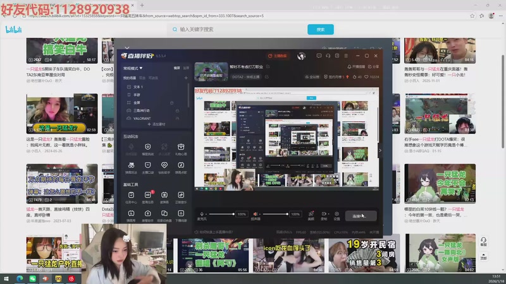Open the 主播口袋 streamer pocket tool
506x284 pixels.
[147, 168]
